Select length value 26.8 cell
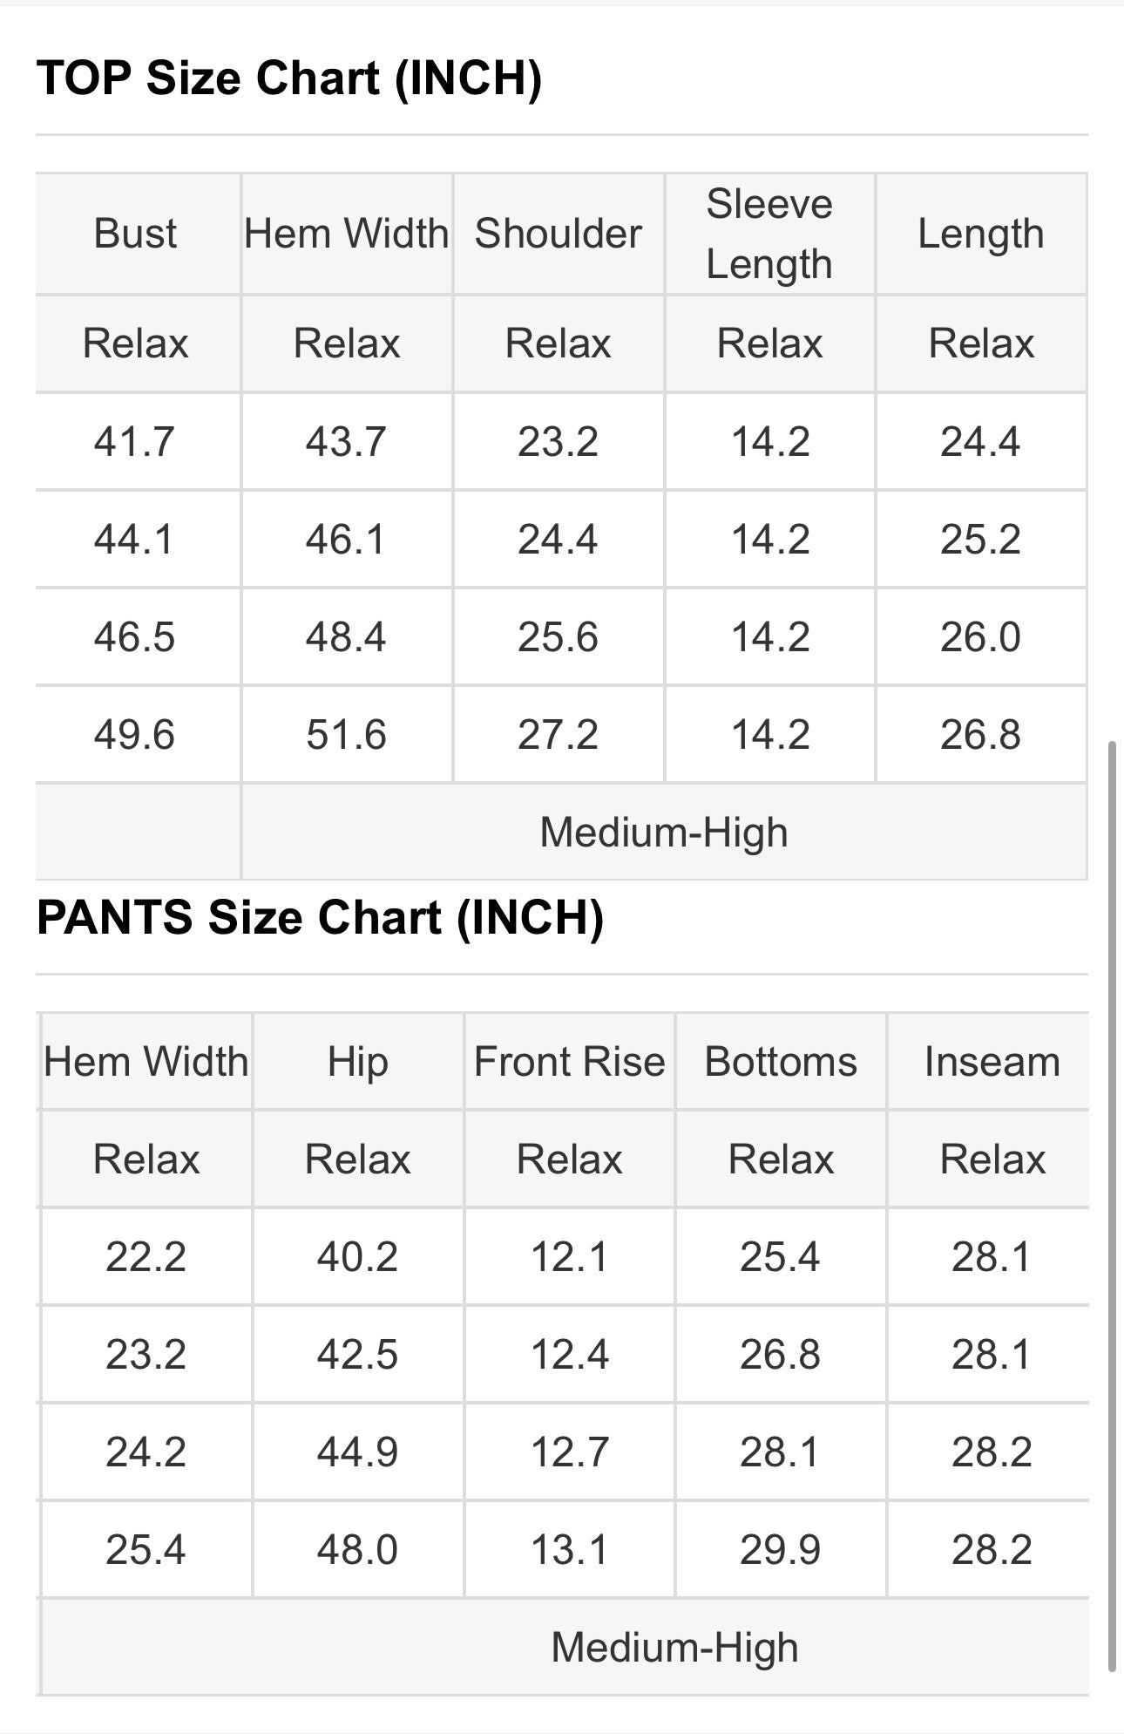The image size is (1124, 1734). point(981,734)
